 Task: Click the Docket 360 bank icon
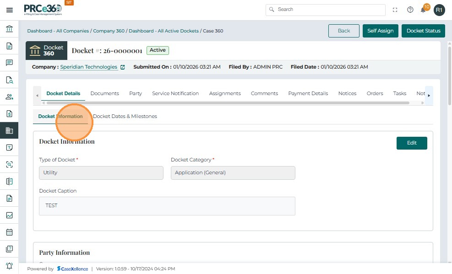[35, 50]
